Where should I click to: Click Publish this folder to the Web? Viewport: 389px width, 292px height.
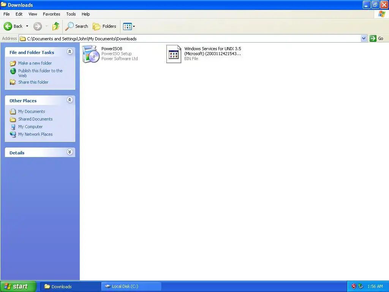point(40,73)
